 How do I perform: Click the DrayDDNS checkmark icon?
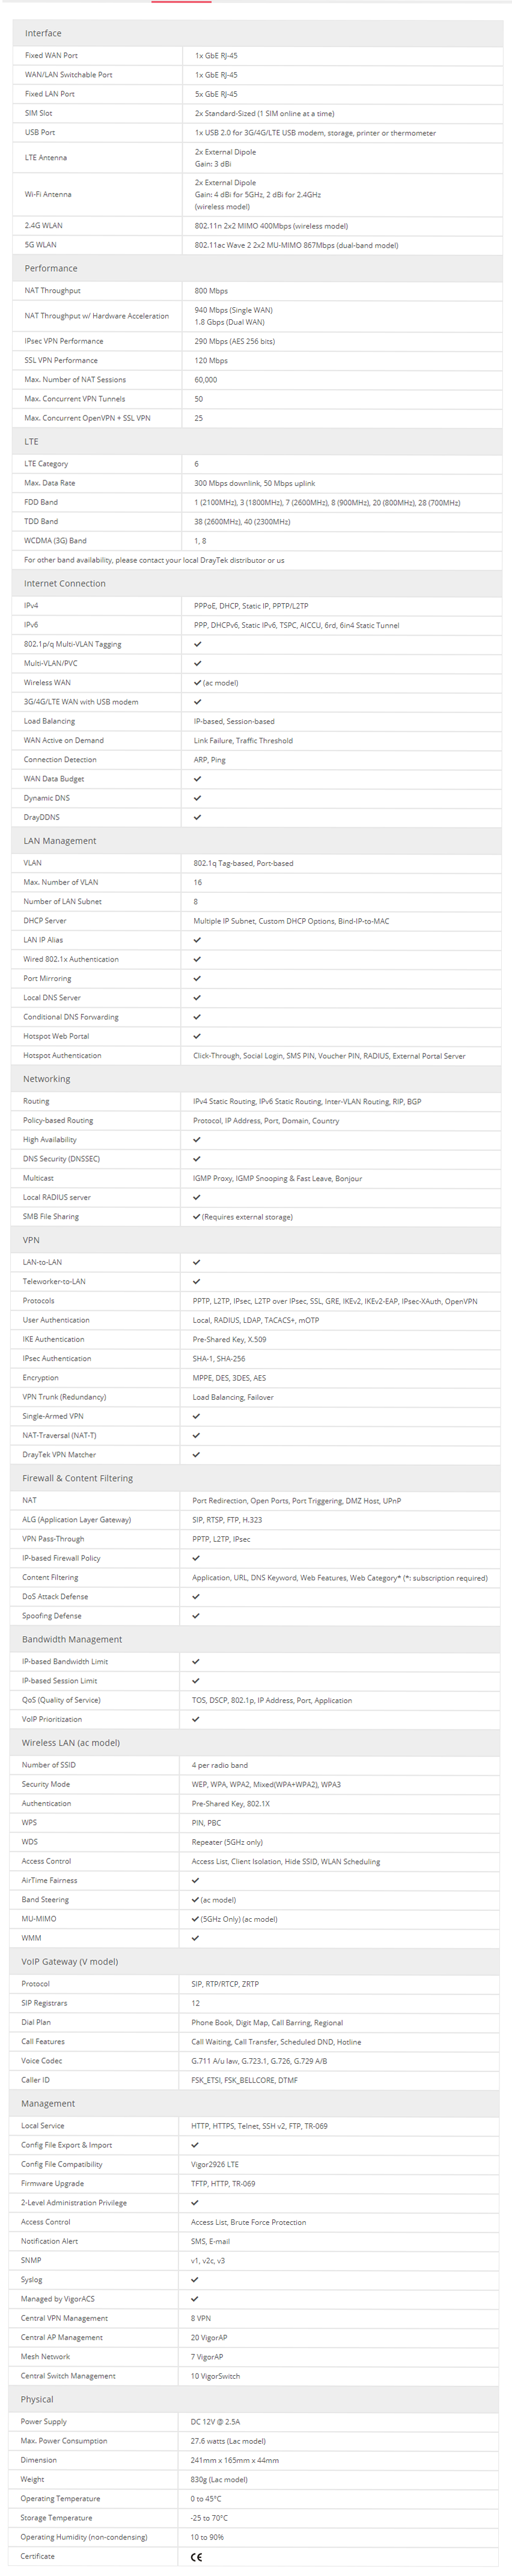(197, 817)
